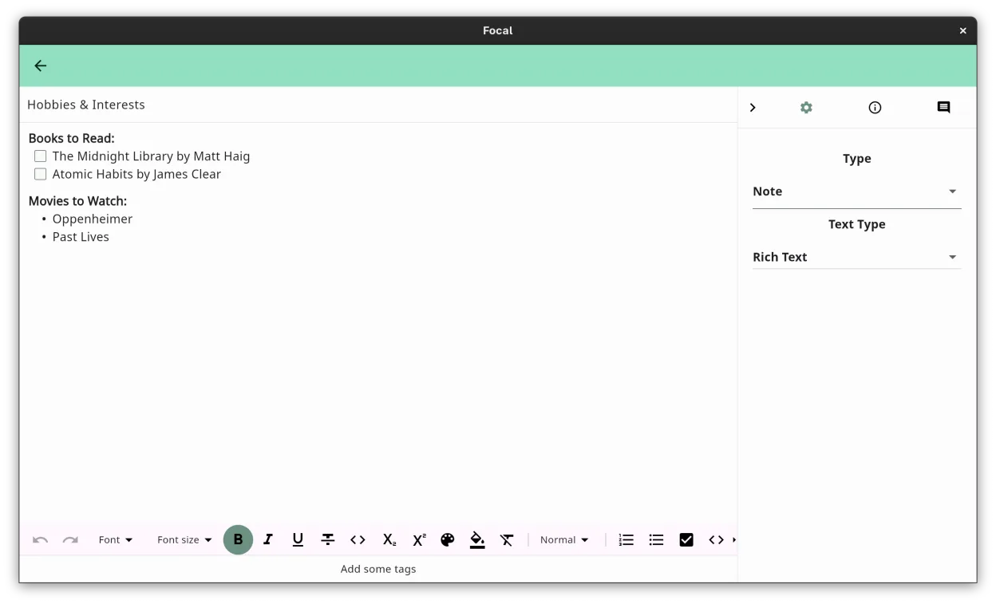The width and height of the screenshot is (996, 604).
Task: Click the Movies to Watch heading
Action: click(x=77, y=201)
